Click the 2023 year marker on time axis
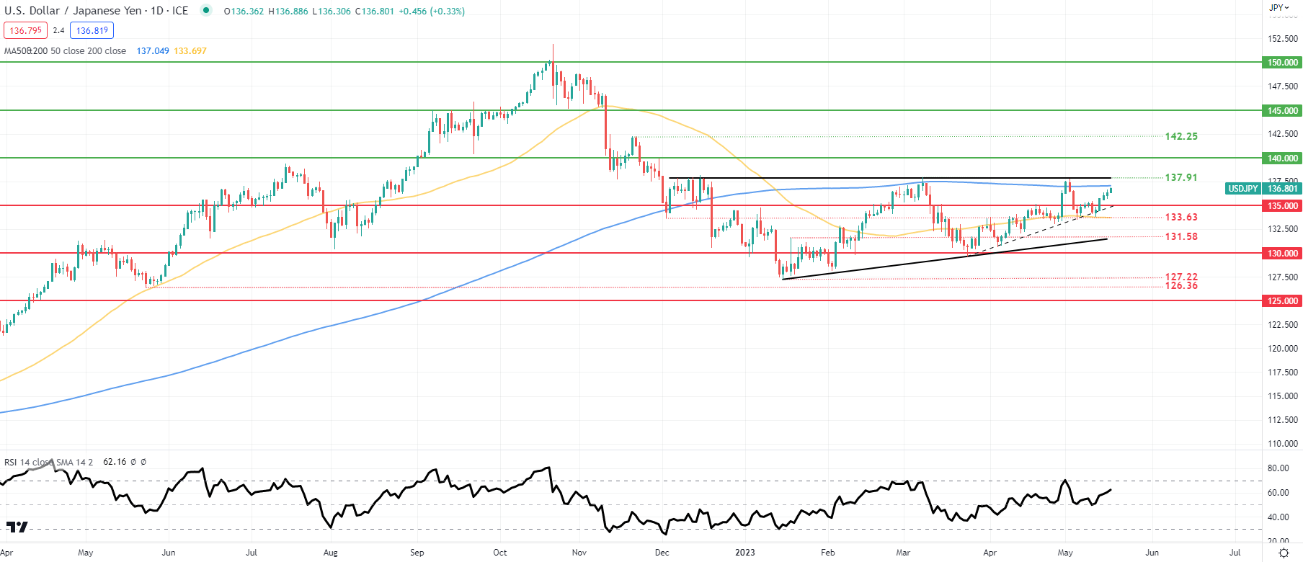Screen dimensions: 1303x562 tap(744, 553)
